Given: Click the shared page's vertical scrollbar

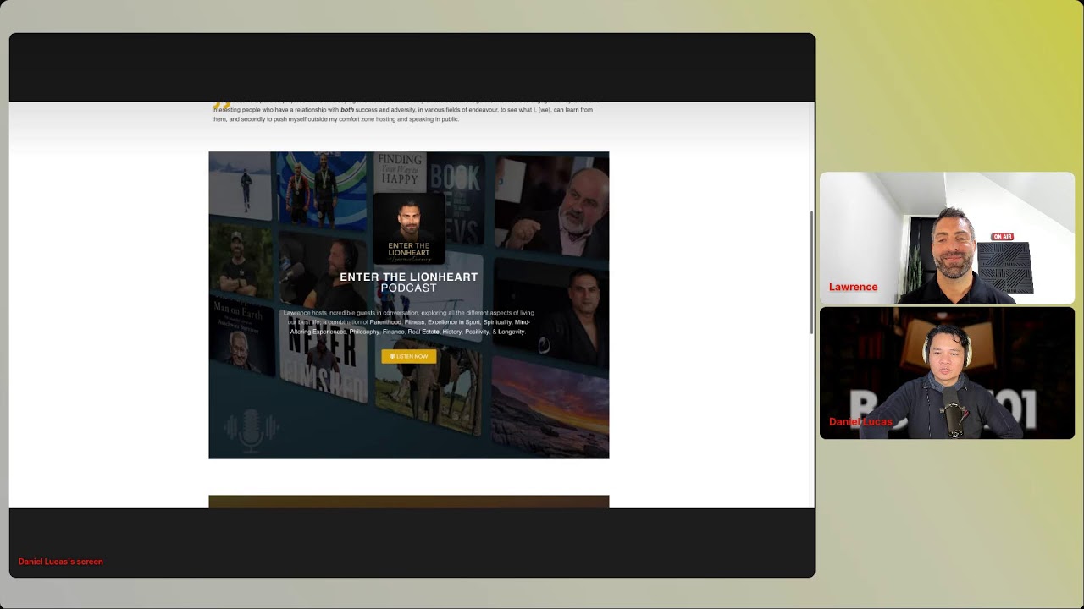Looking at the screenshot, I should [x=811, y=272].
